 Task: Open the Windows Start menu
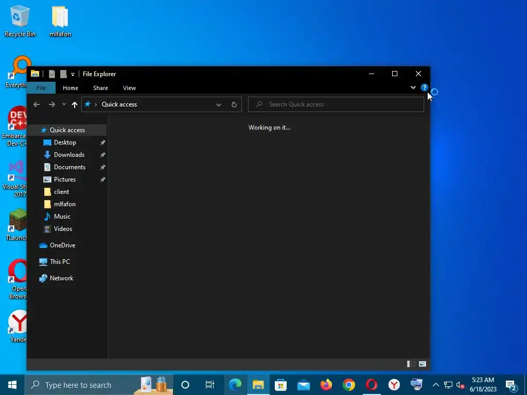tap(12, 385)
